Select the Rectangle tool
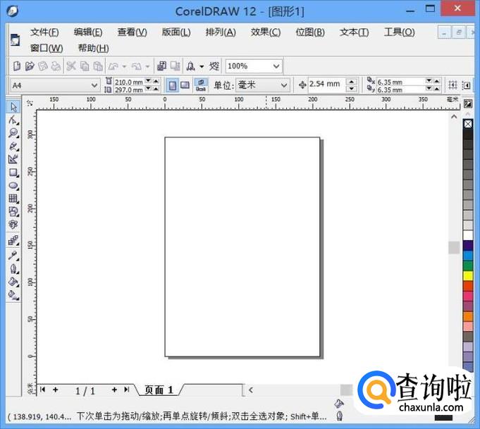 click(x=13, y=173)
